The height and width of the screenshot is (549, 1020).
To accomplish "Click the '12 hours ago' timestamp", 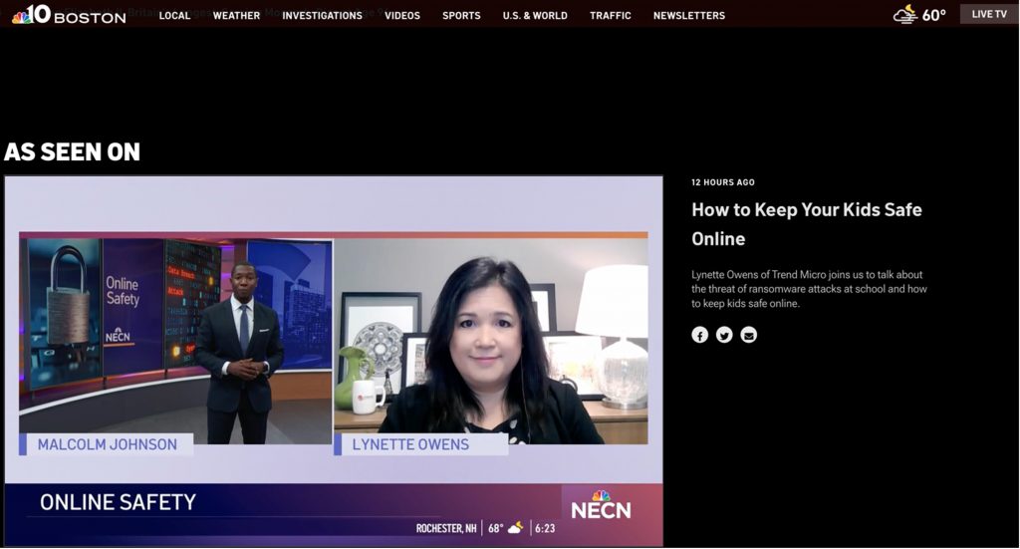I will click(723, 182).
